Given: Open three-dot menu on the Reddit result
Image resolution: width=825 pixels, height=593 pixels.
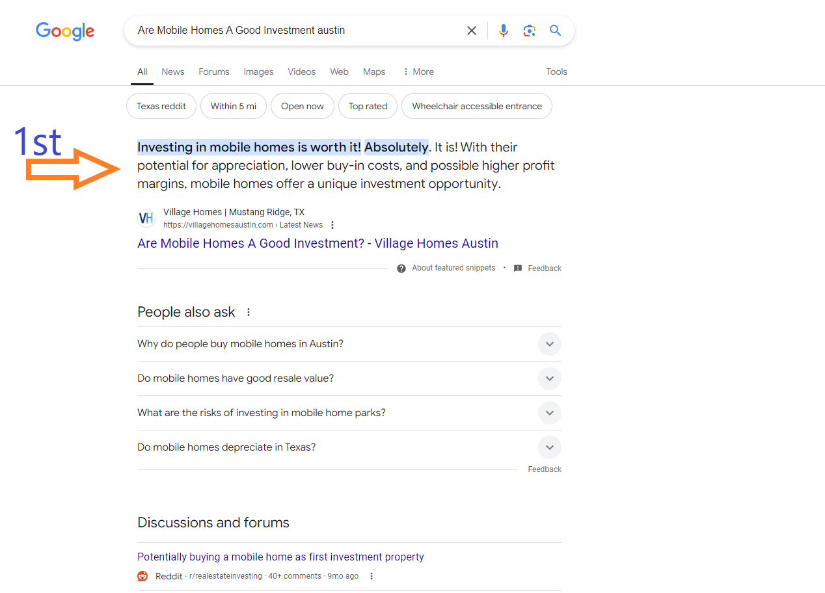Looking at the screenshot, I should (x=372, y=576).
